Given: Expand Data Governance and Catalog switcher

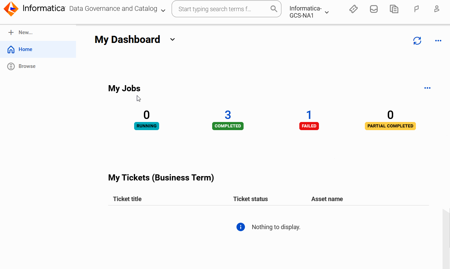Looking at the screenshot, I should tap(163, 10).
